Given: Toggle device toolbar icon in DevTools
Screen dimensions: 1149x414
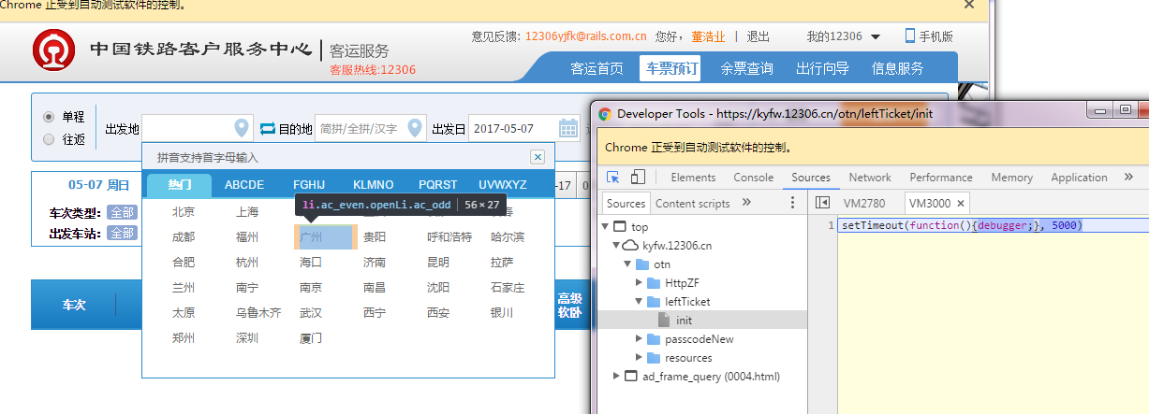Looking at the screenshot, I should click(x=638, y=178).
